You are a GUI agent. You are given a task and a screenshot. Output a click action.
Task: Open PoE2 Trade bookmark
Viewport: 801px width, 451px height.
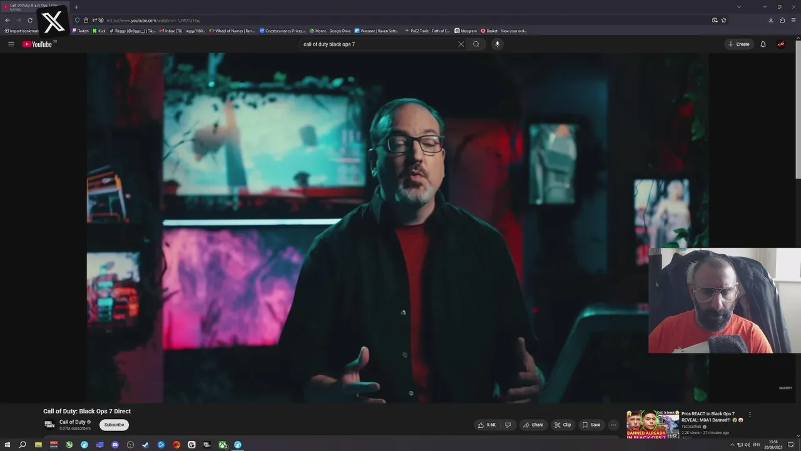pyautogui.click(x=427, y=31)
